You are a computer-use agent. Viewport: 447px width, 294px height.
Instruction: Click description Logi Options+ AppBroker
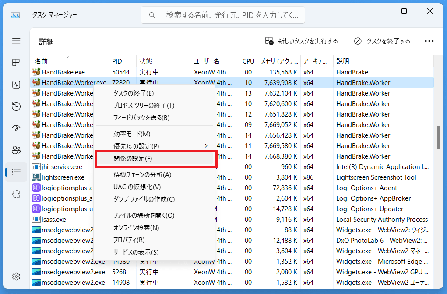pyautogui.click(x=373, y=198)
